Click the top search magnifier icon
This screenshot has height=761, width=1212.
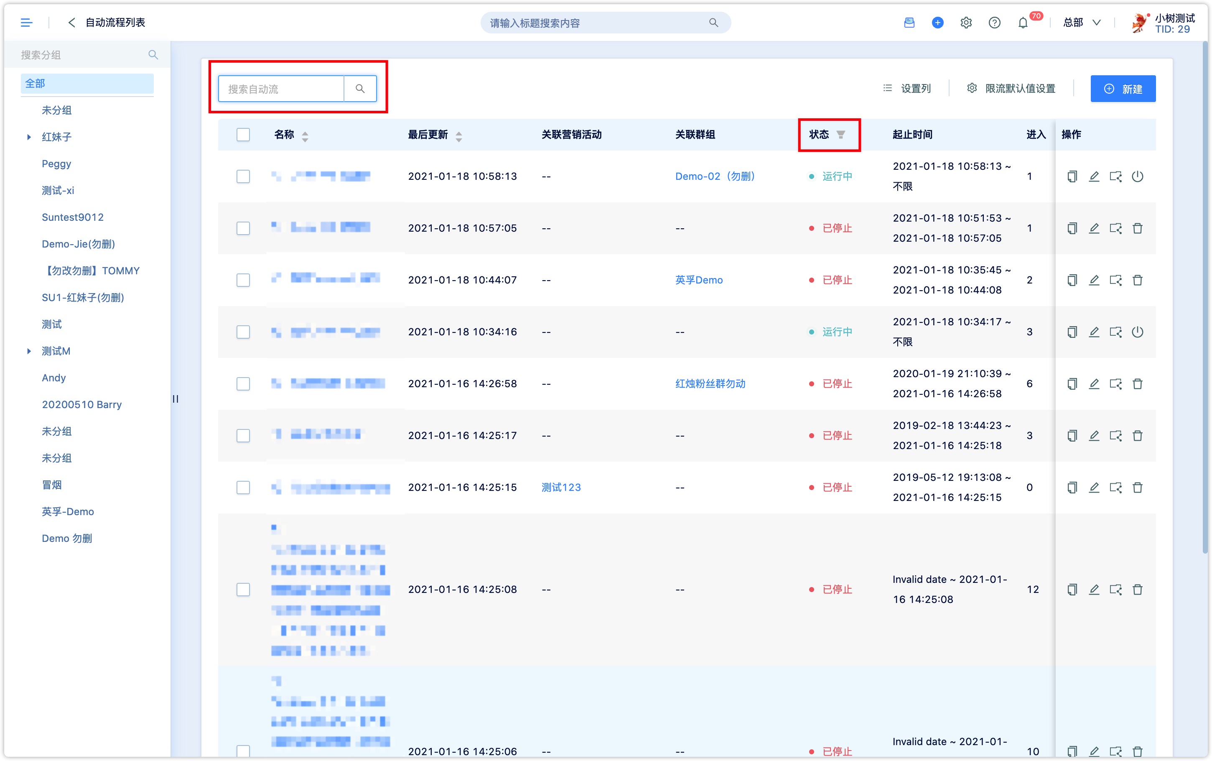(x=713, y=23)
